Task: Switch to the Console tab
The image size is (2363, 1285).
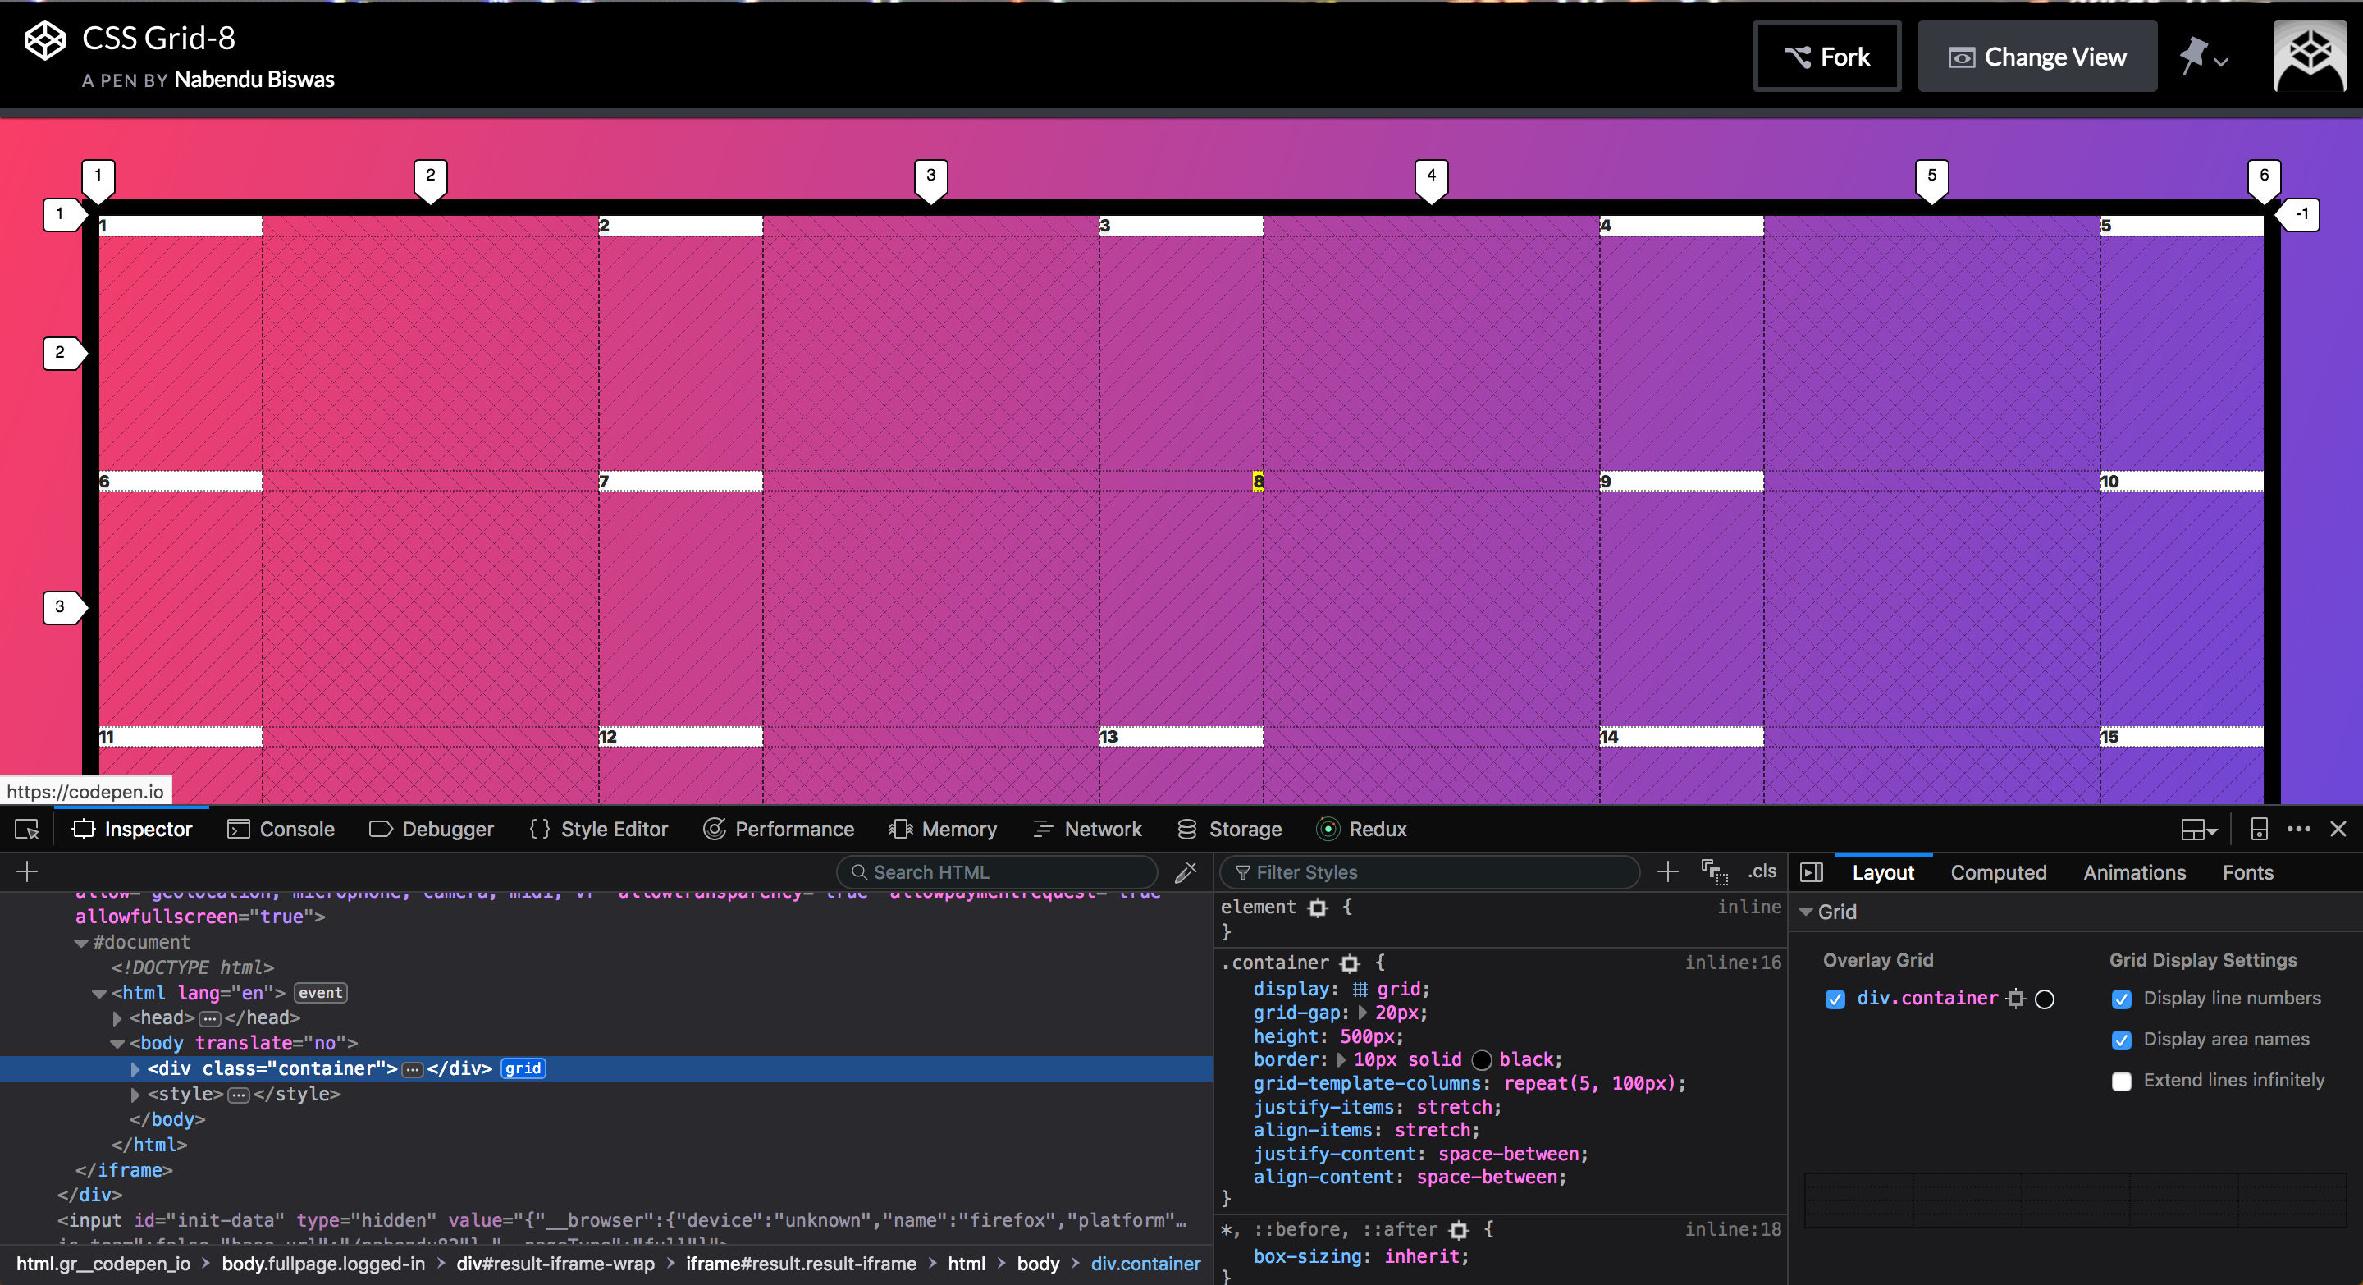Action: click(281, 829)
